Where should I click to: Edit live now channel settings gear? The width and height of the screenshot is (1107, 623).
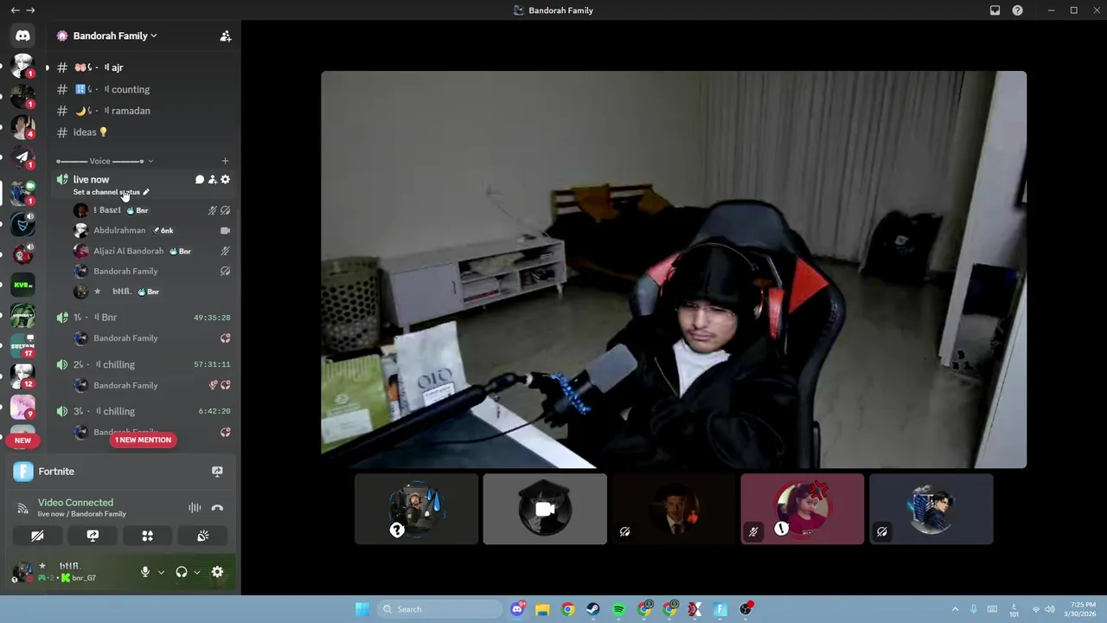click(226, 179)
